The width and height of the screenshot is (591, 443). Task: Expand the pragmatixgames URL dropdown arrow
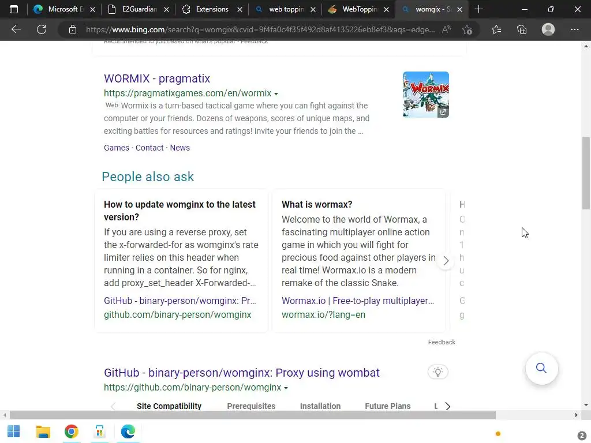click(276, 94)
